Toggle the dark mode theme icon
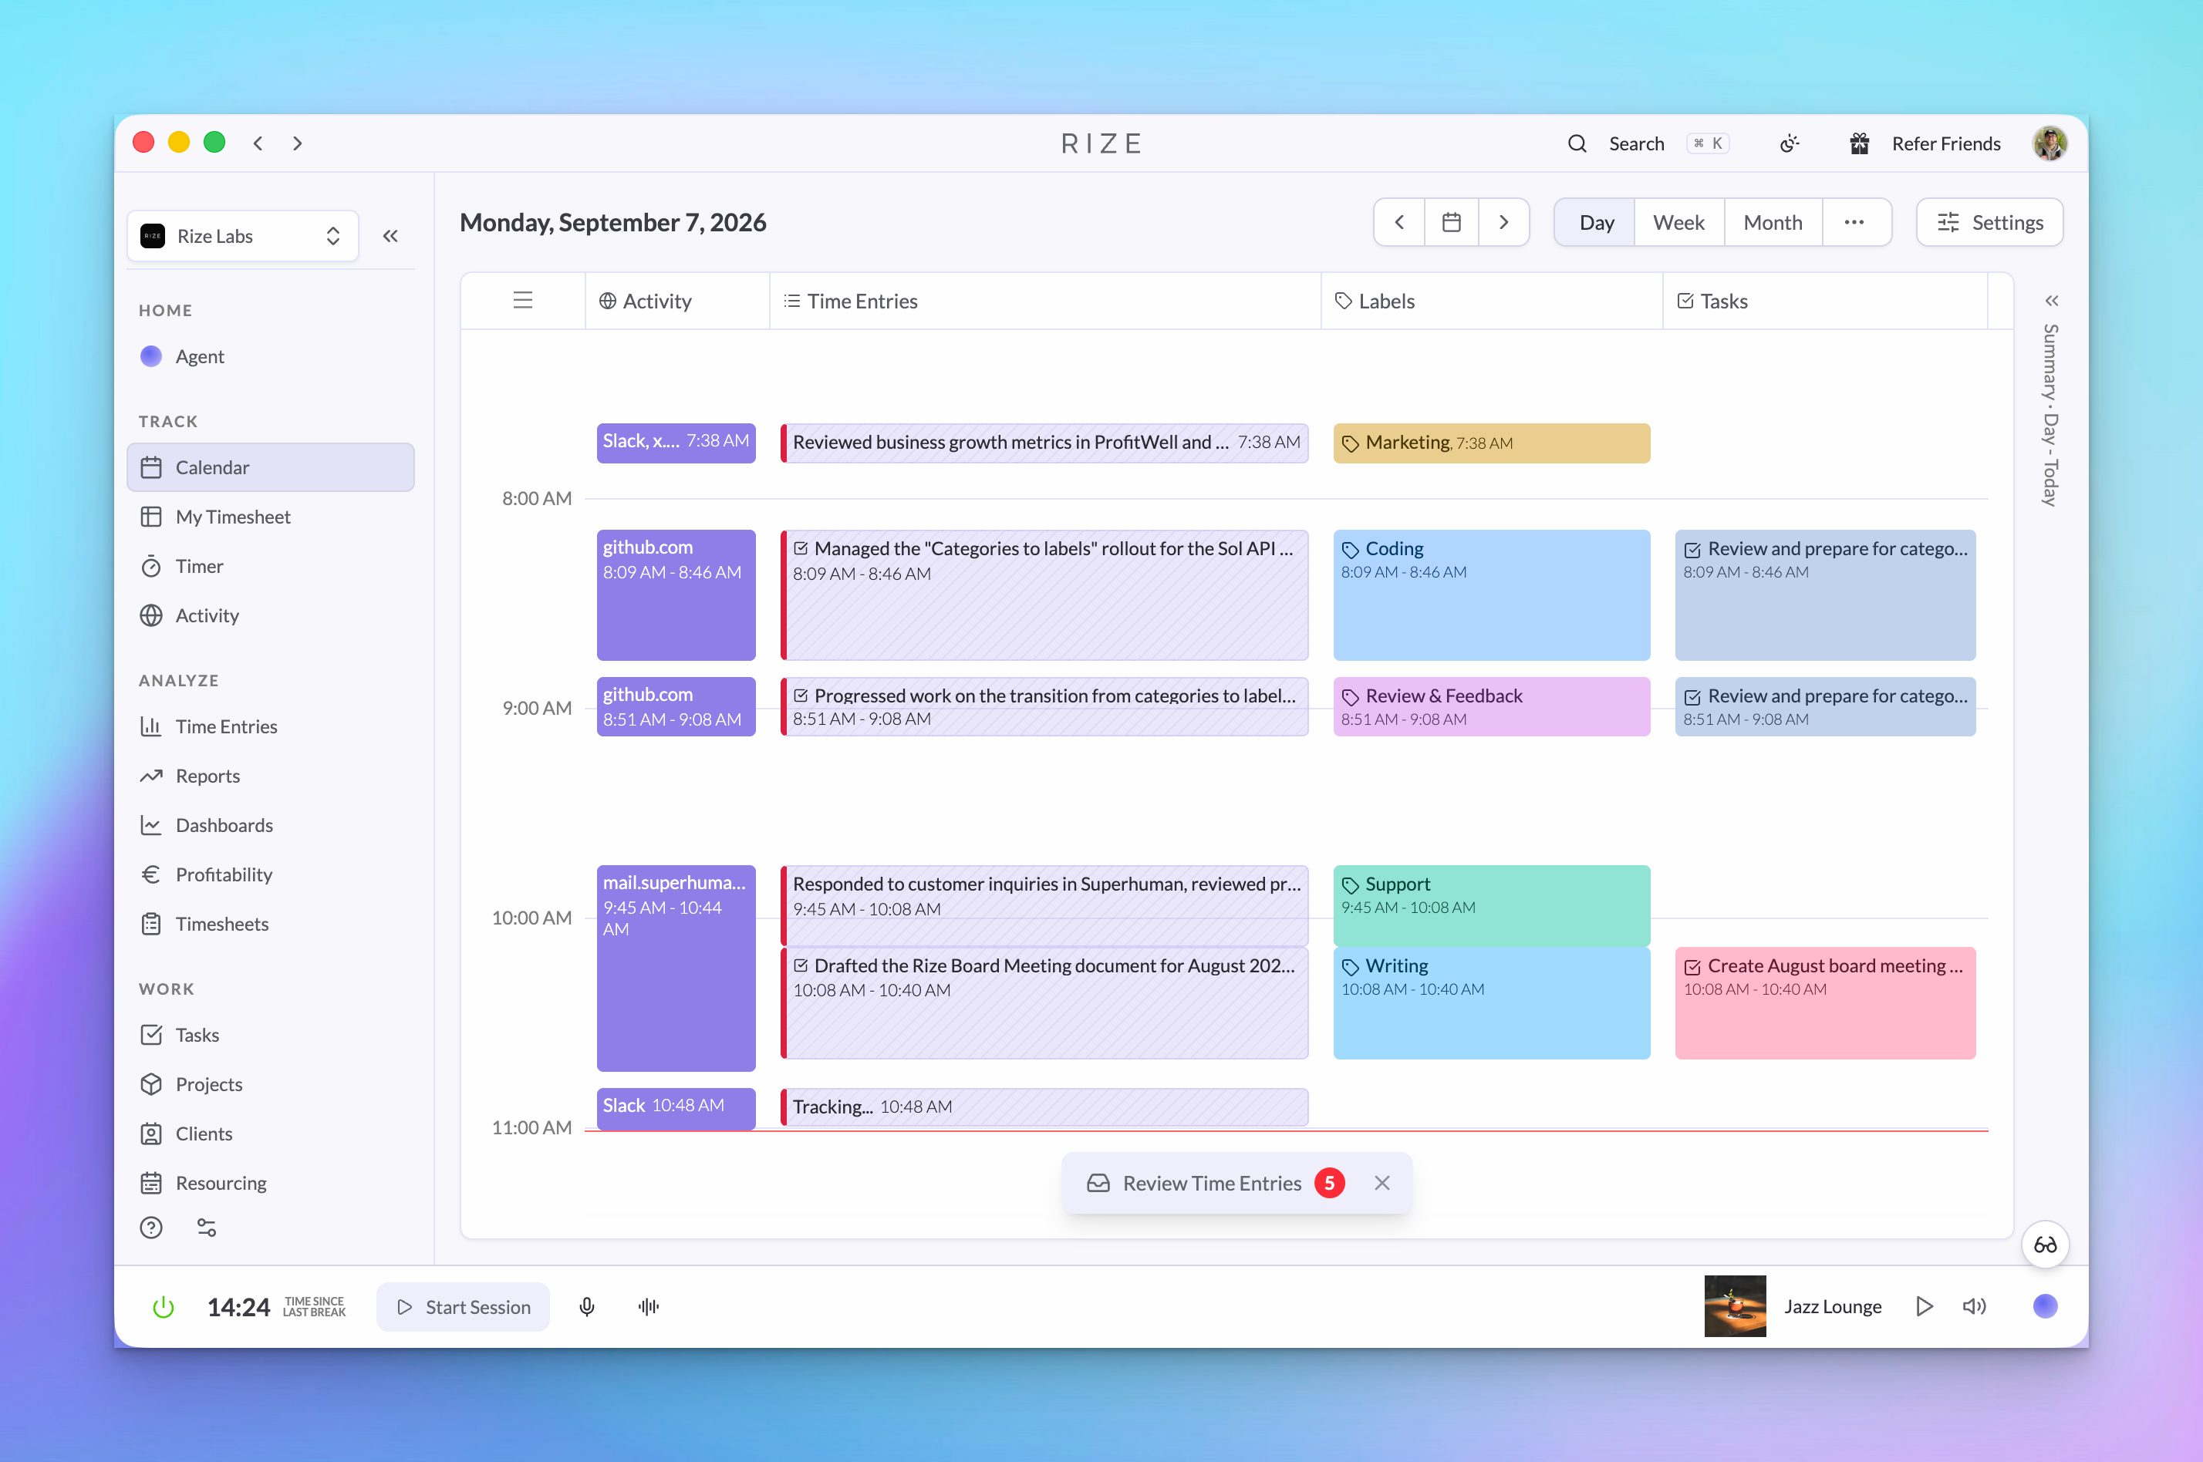 tap(1789, 143)
